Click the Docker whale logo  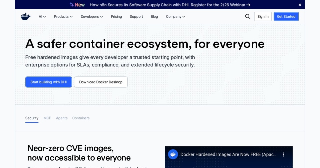26,16
